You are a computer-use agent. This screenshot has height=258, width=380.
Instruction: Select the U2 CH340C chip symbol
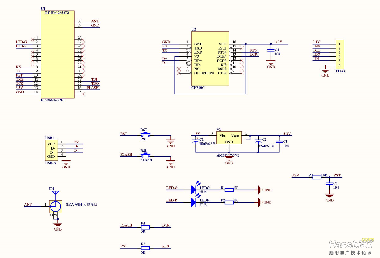point(210,59)
